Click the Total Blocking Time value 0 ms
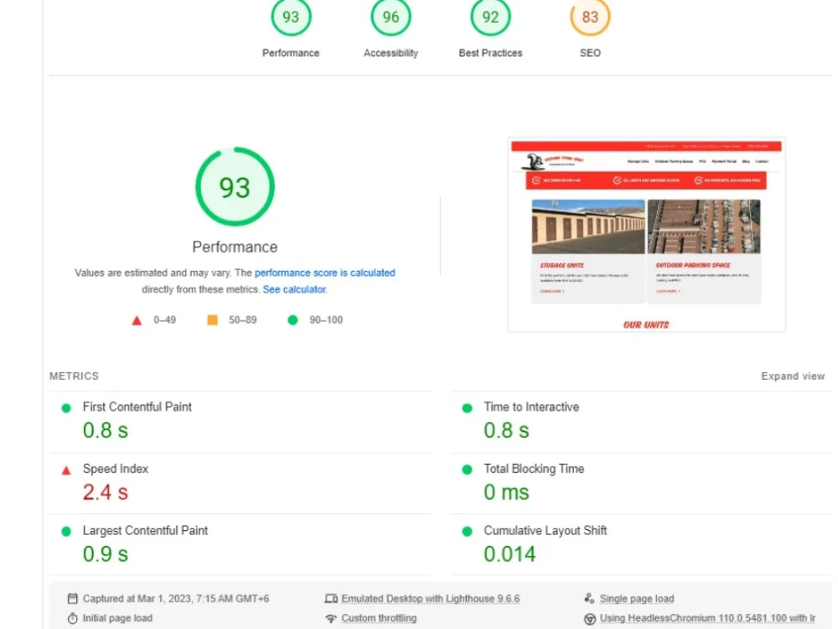 (x=506, y=492)
